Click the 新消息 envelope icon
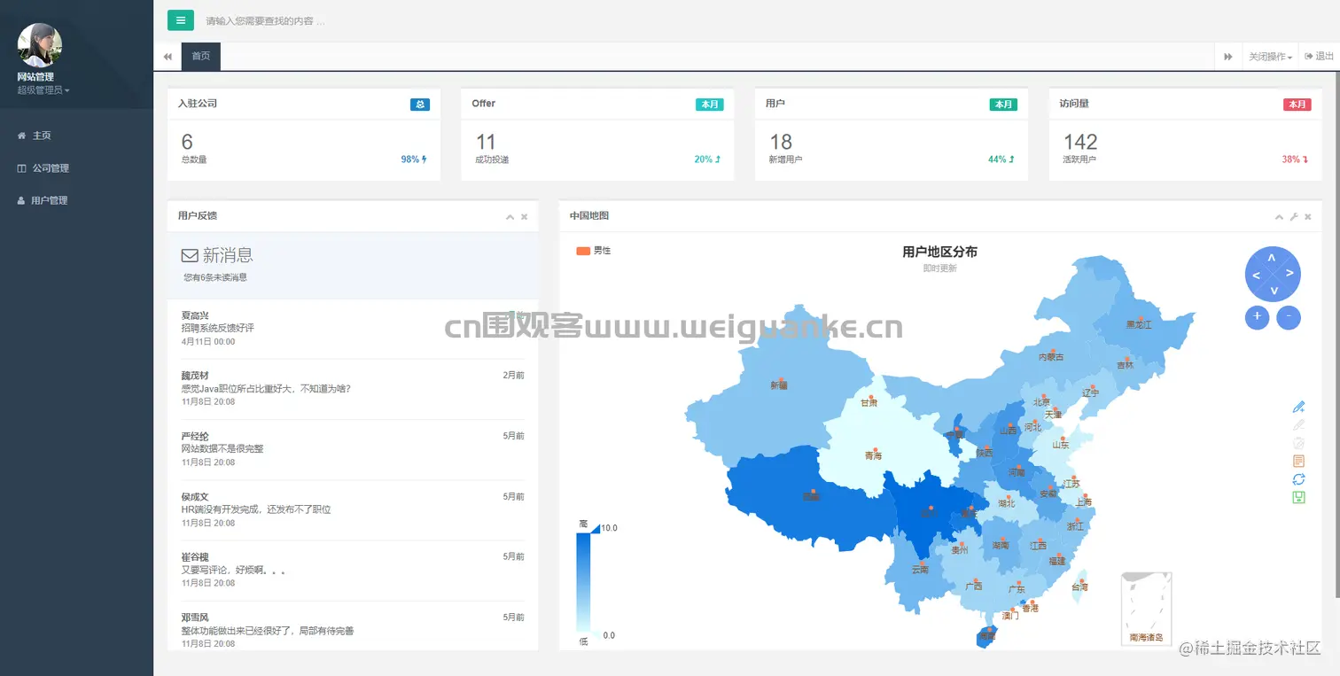The width and height of the screenshot is (1340, 676). (190, 256)
